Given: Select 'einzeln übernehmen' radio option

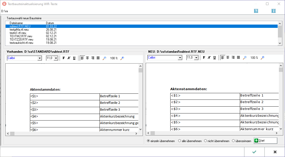Looking at the screenshot, I should pos(161,141).
